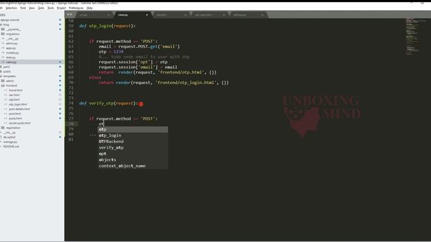The height and width of the screenshot is (242, 431).
Task: Click the file icon beside apps.py
Action: 3,48
